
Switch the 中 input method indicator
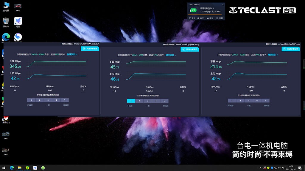tap(284, 168)
